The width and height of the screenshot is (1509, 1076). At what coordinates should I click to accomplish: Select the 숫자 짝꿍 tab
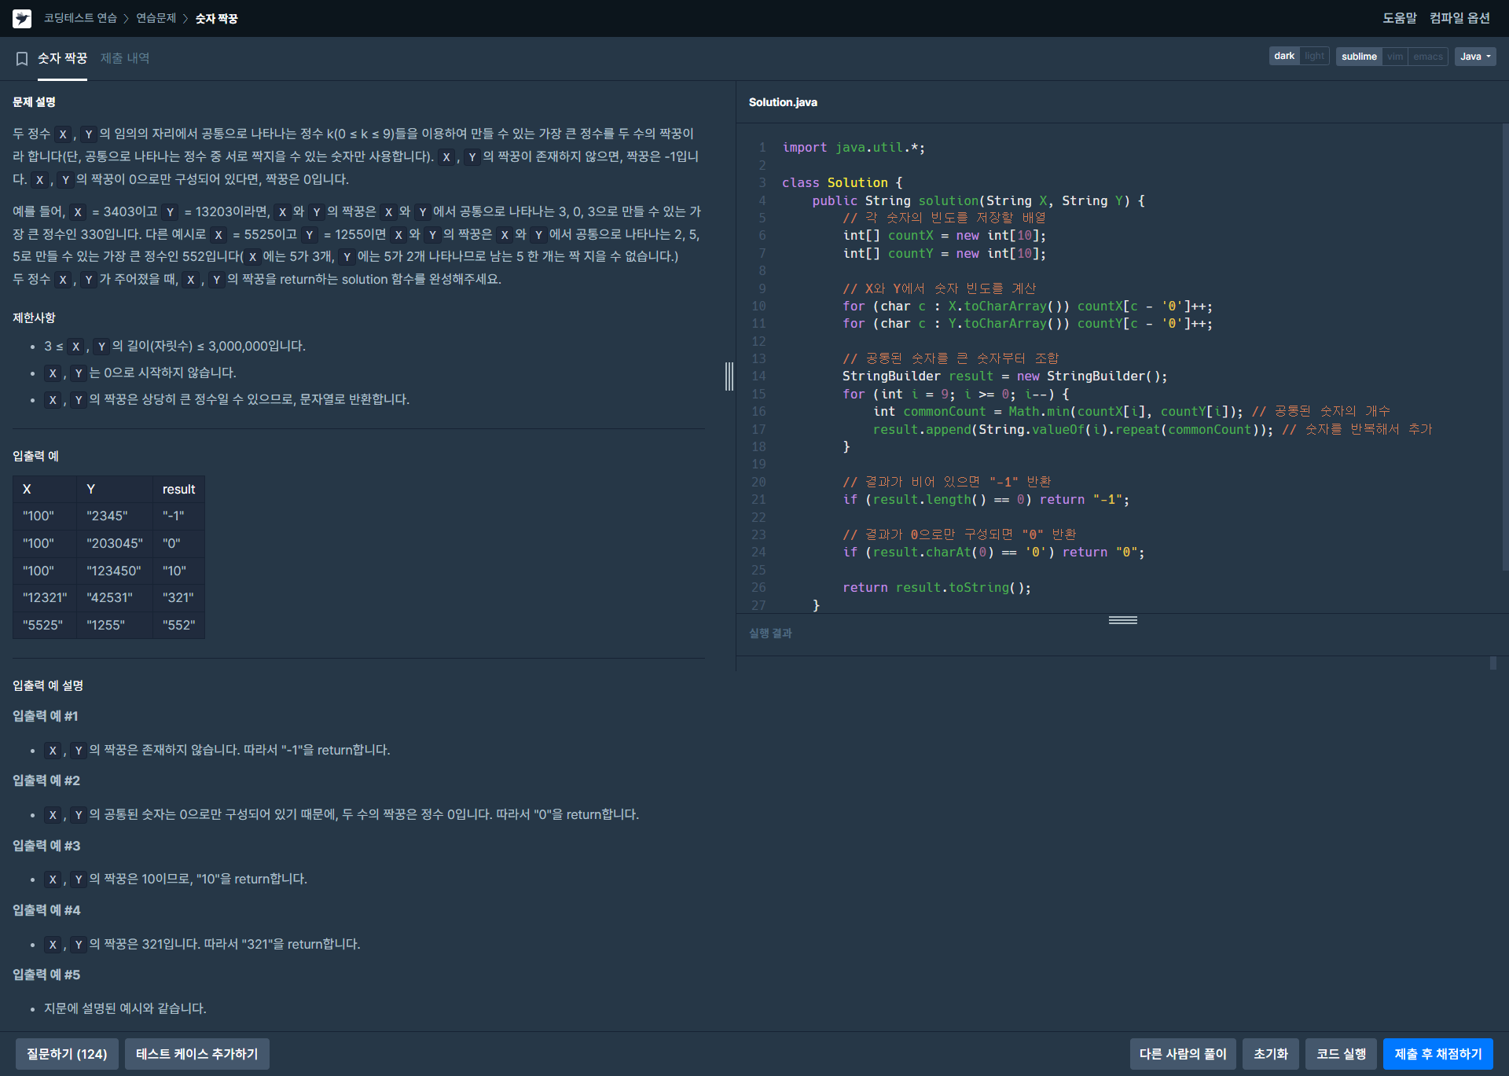[62, 58]
